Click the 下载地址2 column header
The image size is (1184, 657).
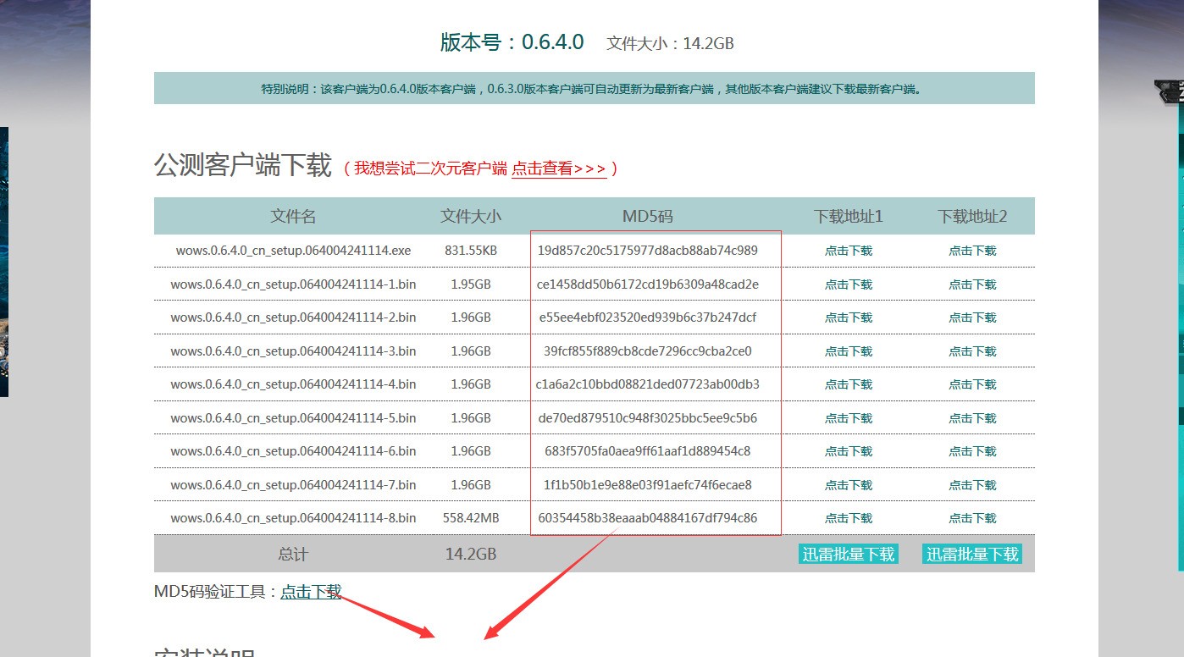[972, 217]
